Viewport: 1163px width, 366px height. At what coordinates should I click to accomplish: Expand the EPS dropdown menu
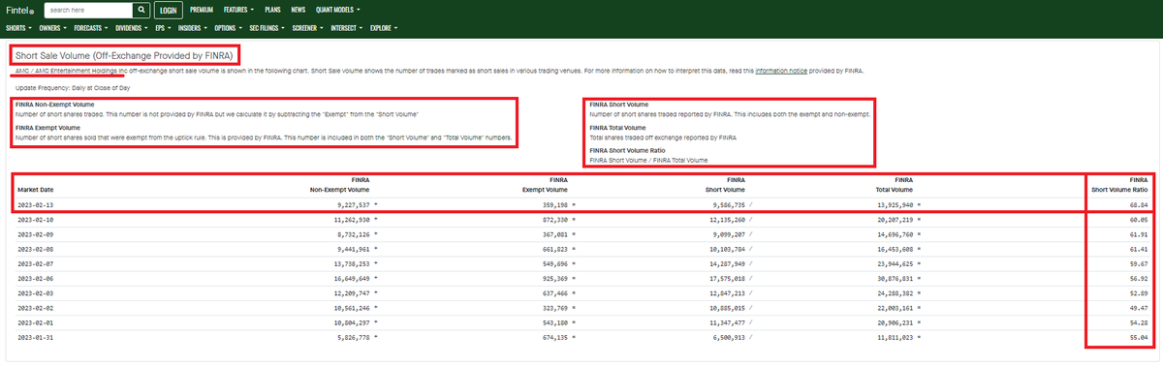tap(164, 28)
